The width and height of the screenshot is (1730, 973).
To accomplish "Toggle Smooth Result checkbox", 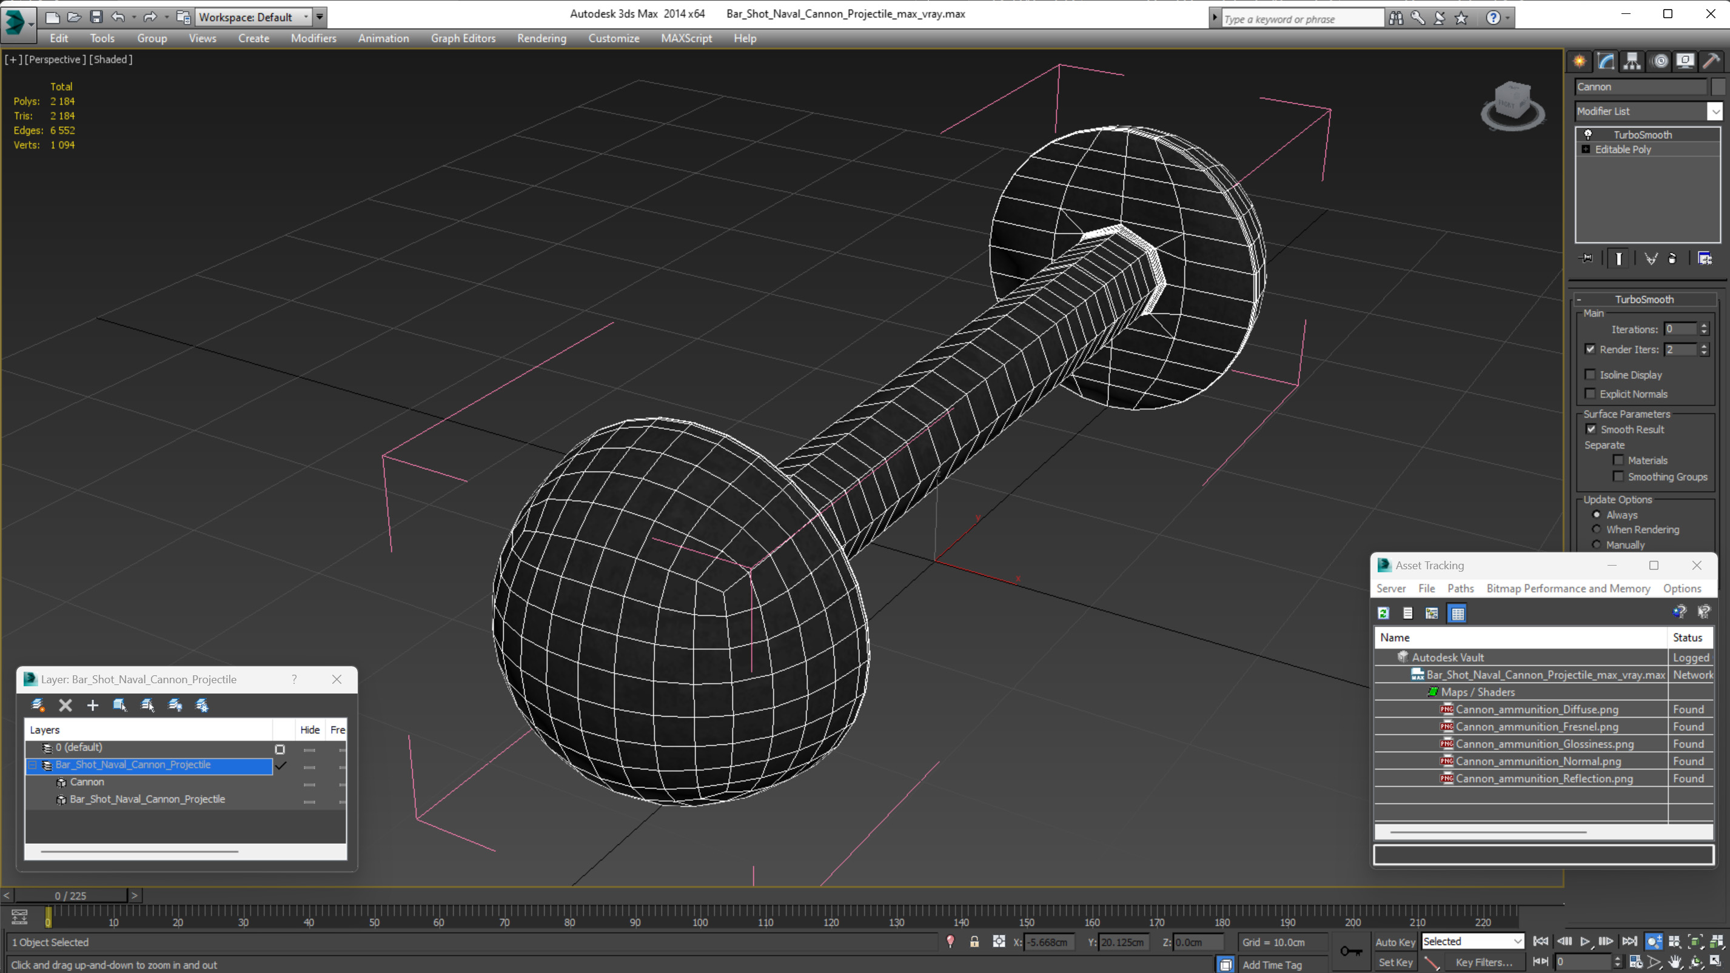I will (x=1591, y=429).
